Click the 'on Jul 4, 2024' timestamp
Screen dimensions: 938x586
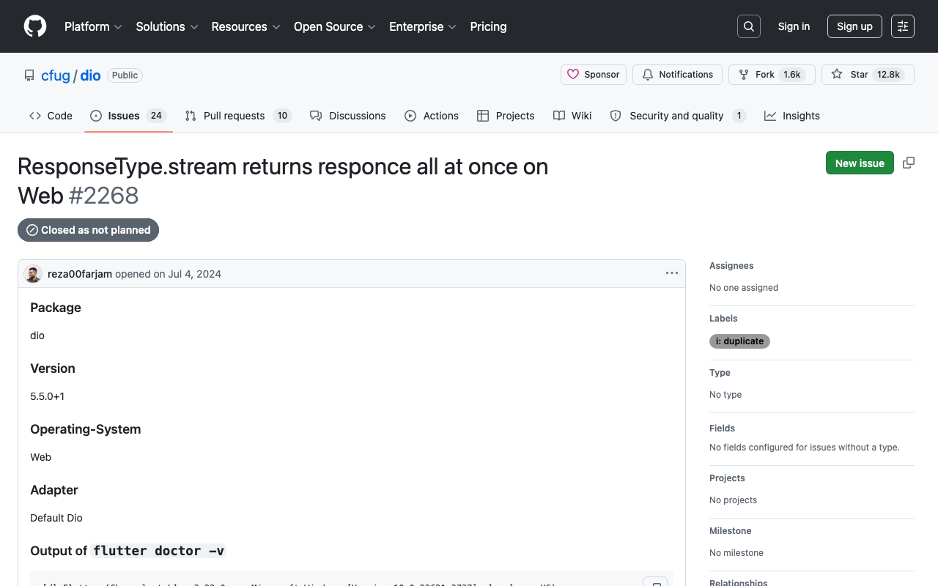(187, 274)
